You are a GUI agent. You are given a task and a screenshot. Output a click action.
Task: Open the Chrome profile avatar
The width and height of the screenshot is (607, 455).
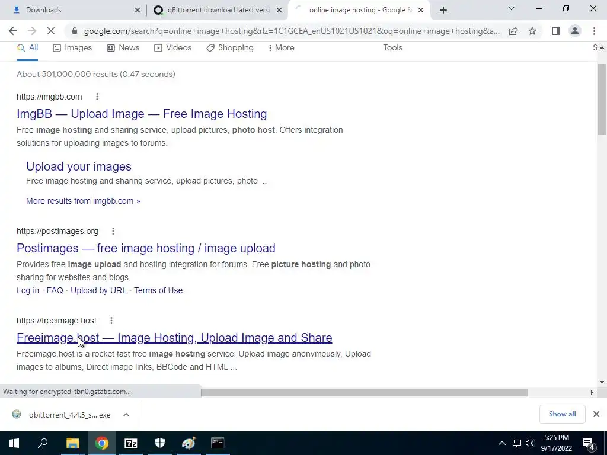pyautogui.click(x=575, y=31)
